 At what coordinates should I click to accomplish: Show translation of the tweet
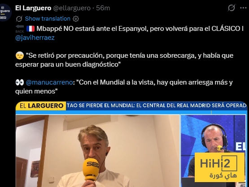point(48,19)
